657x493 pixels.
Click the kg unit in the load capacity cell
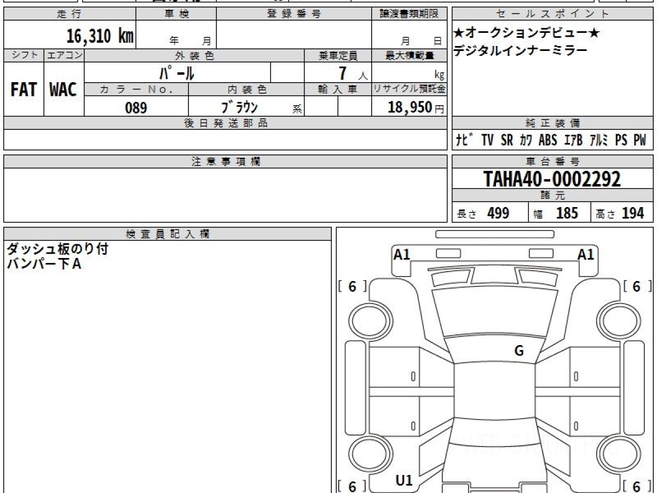(x=439, y=76)
